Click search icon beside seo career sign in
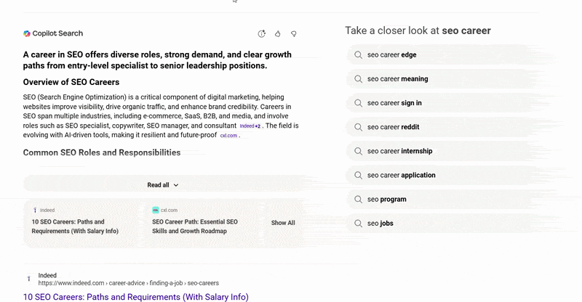The height and width of the screenshot is (302, 582). 358,103
